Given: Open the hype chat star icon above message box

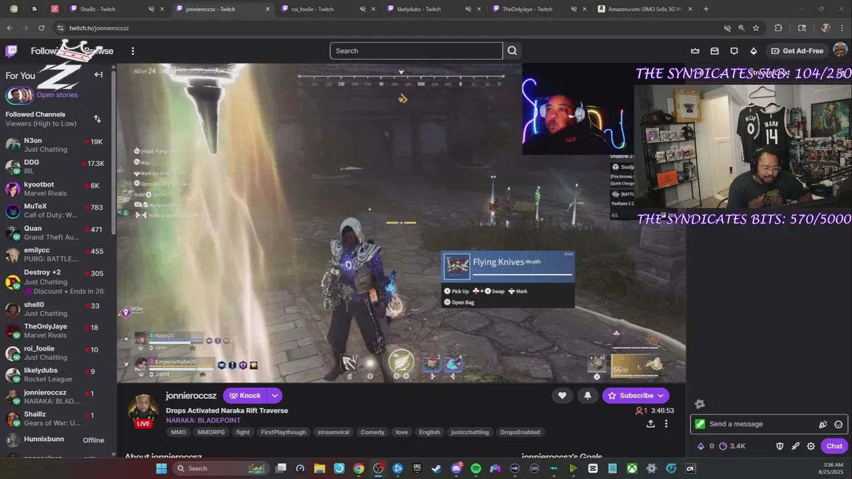Looking at the screenshot, I should pyautogui.click(x=700, y=404).
